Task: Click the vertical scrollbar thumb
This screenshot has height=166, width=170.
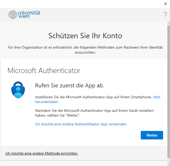Action: (168, 90)
